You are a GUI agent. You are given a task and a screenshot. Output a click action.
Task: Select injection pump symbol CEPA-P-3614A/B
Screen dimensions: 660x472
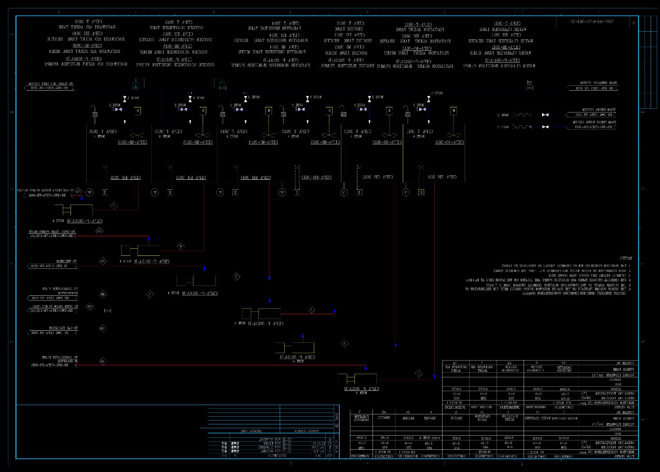[x=196, y=280]
